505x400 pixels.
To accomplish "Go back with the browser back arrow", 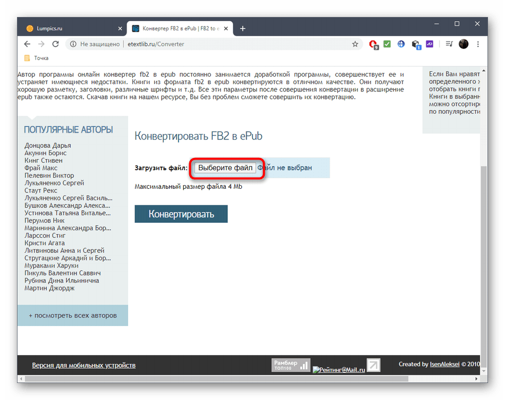I will [27, 44].
